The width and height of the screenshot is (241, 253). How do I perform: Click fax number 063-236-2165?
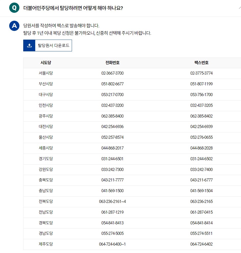pos(201,201)
